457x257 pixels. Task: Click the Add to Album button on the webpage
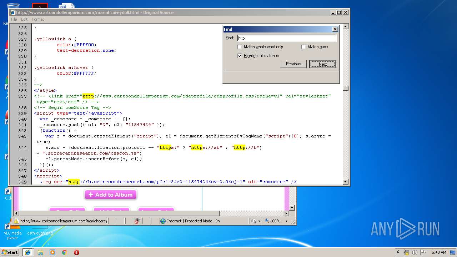[111, 195]
